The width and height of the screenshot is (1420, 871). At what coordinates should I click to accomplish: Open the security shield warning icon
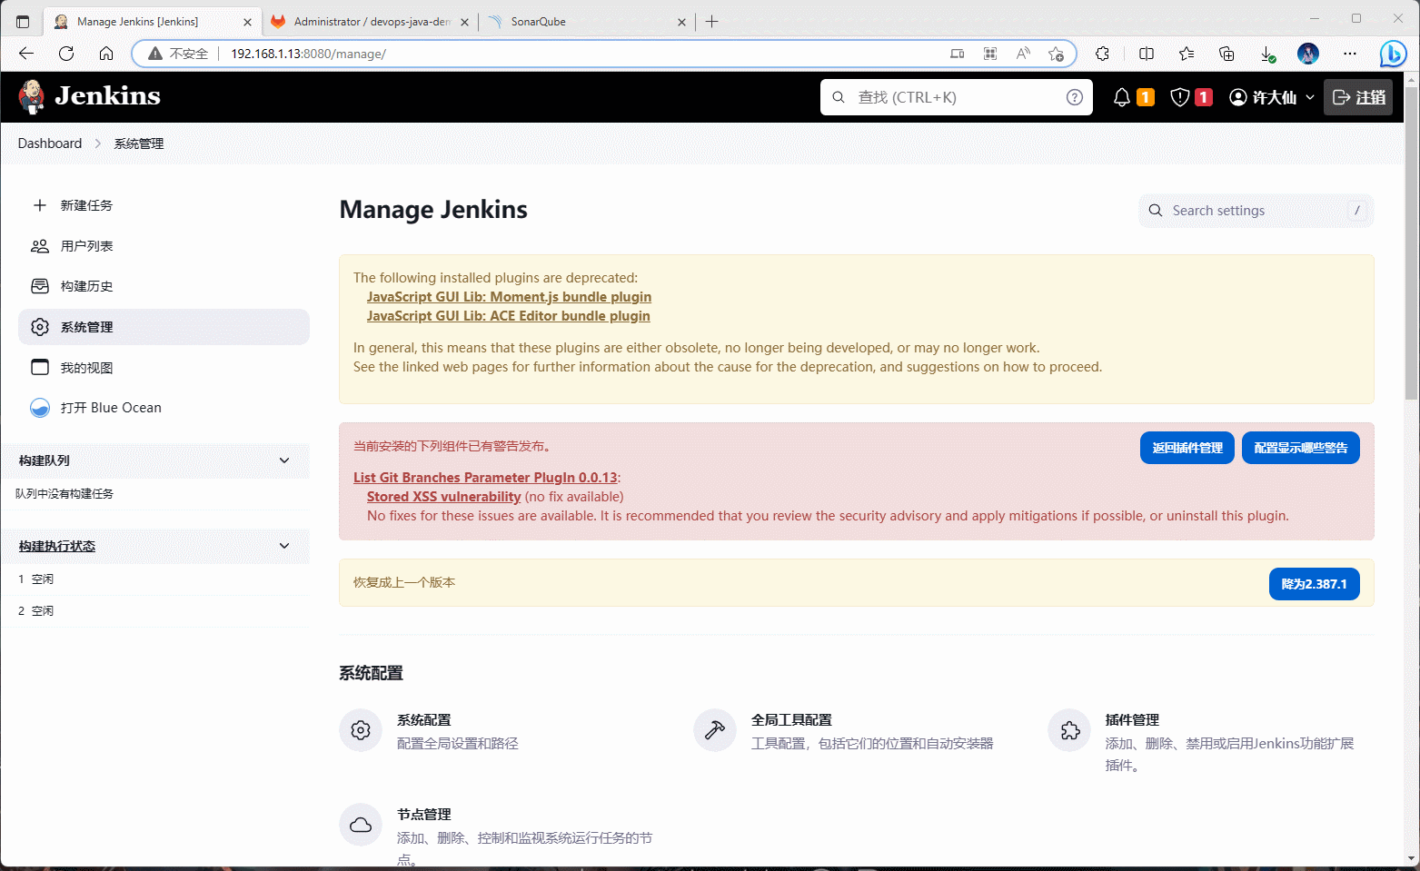[1180, 97]
